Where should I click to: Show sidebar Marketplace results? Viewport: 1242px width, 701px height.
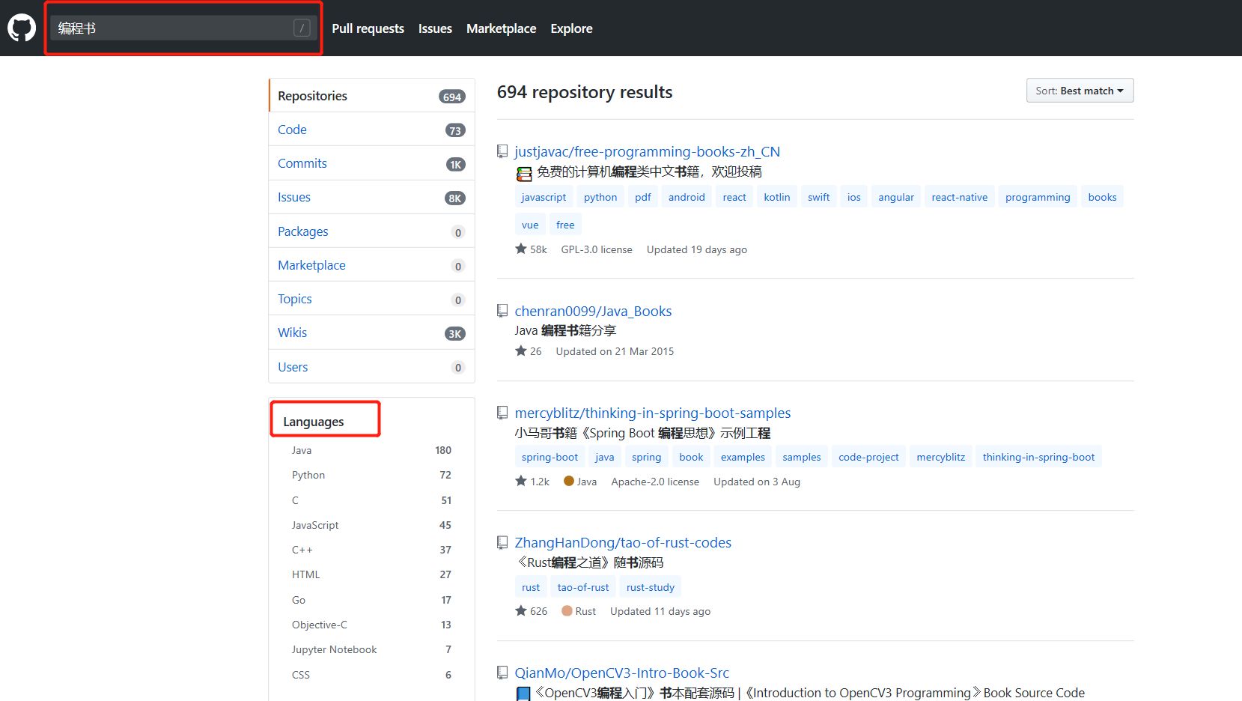point(372,265)
